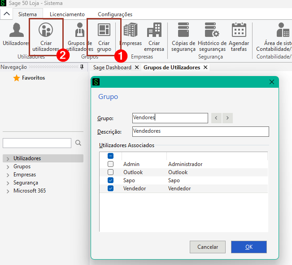Close the Sage Dashboard tab
The image size is (292, 265).
pos(137,67)
